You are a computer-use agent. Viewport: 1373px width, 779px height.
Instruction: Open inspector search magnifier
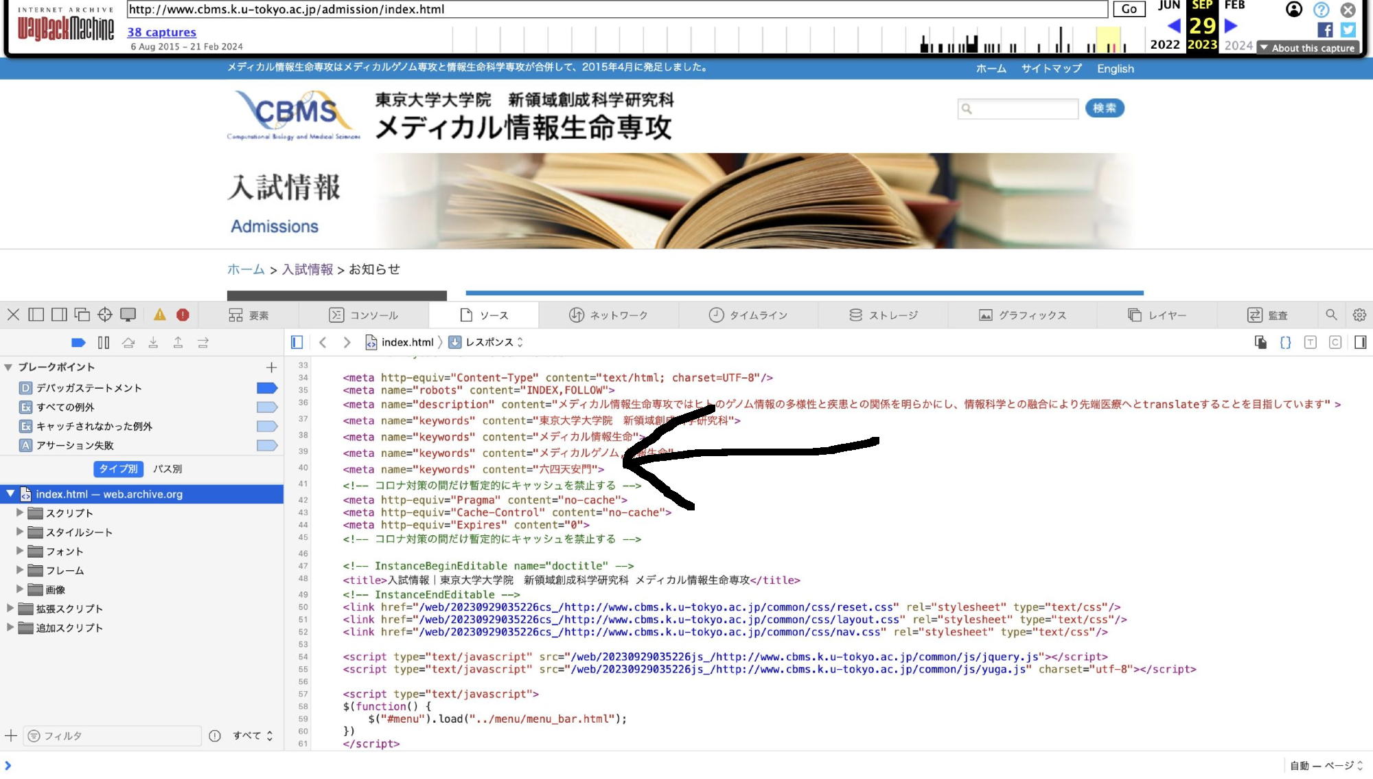(1331, 315)
